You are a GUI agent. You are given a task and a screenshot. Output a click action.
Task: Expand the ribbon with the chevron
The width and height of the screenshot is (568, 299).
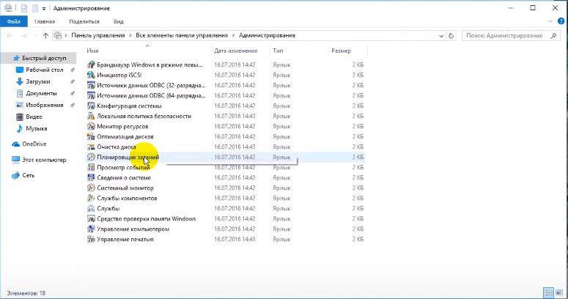550,21
